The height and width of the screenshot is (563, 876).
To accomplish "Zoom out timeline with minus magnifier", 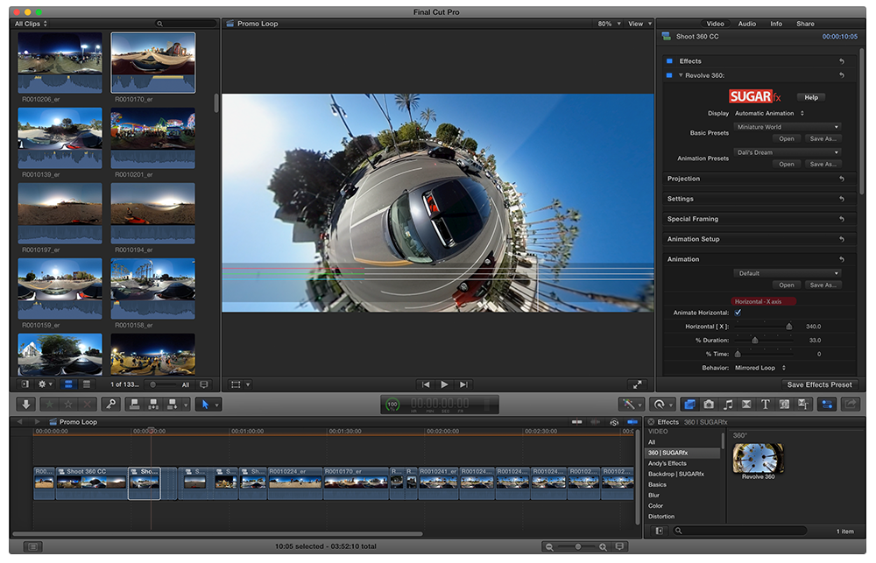I will click(549, 547).
